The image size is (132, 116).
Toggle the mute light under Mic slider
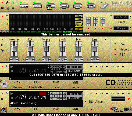pyautogui.click(x=72, y=59)
